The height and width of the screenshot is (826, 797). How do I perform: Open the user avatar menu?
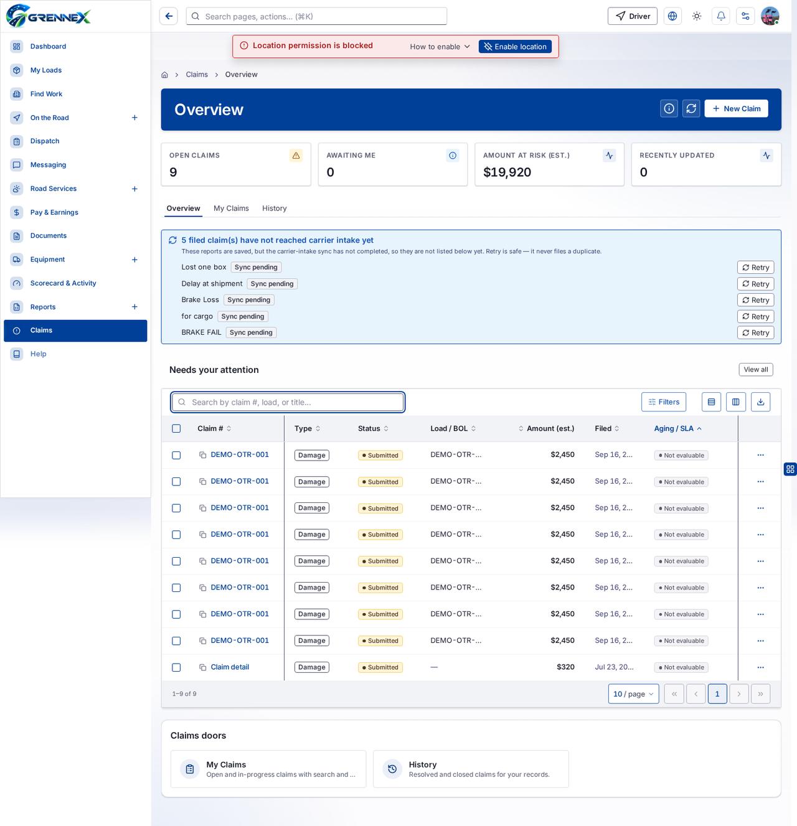pyautogui.click(x=770, y=16)
